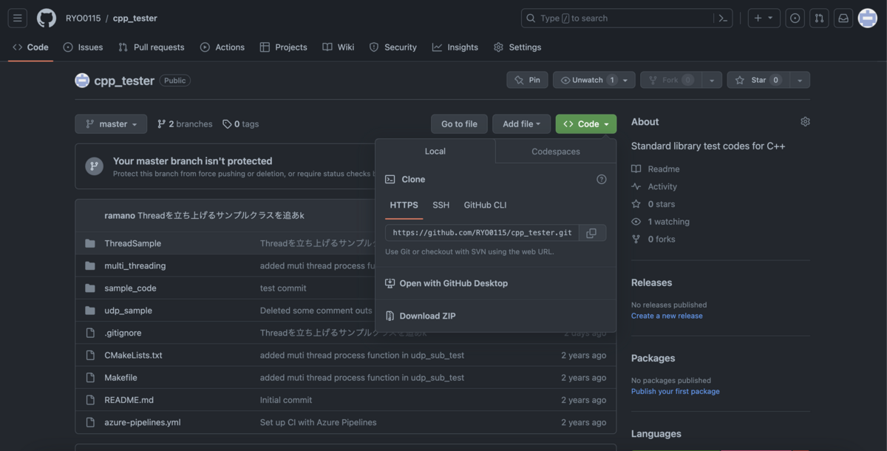Open the master branch selector dropdown
The width and height of the screenshot is (887, 451).
[x=111, y=124]
